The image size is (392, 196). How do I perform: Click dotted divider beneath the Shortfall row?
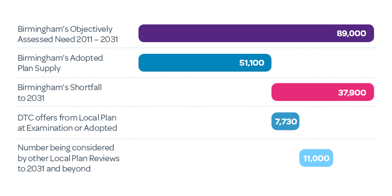pyautogui.click(x=196, y=107)
